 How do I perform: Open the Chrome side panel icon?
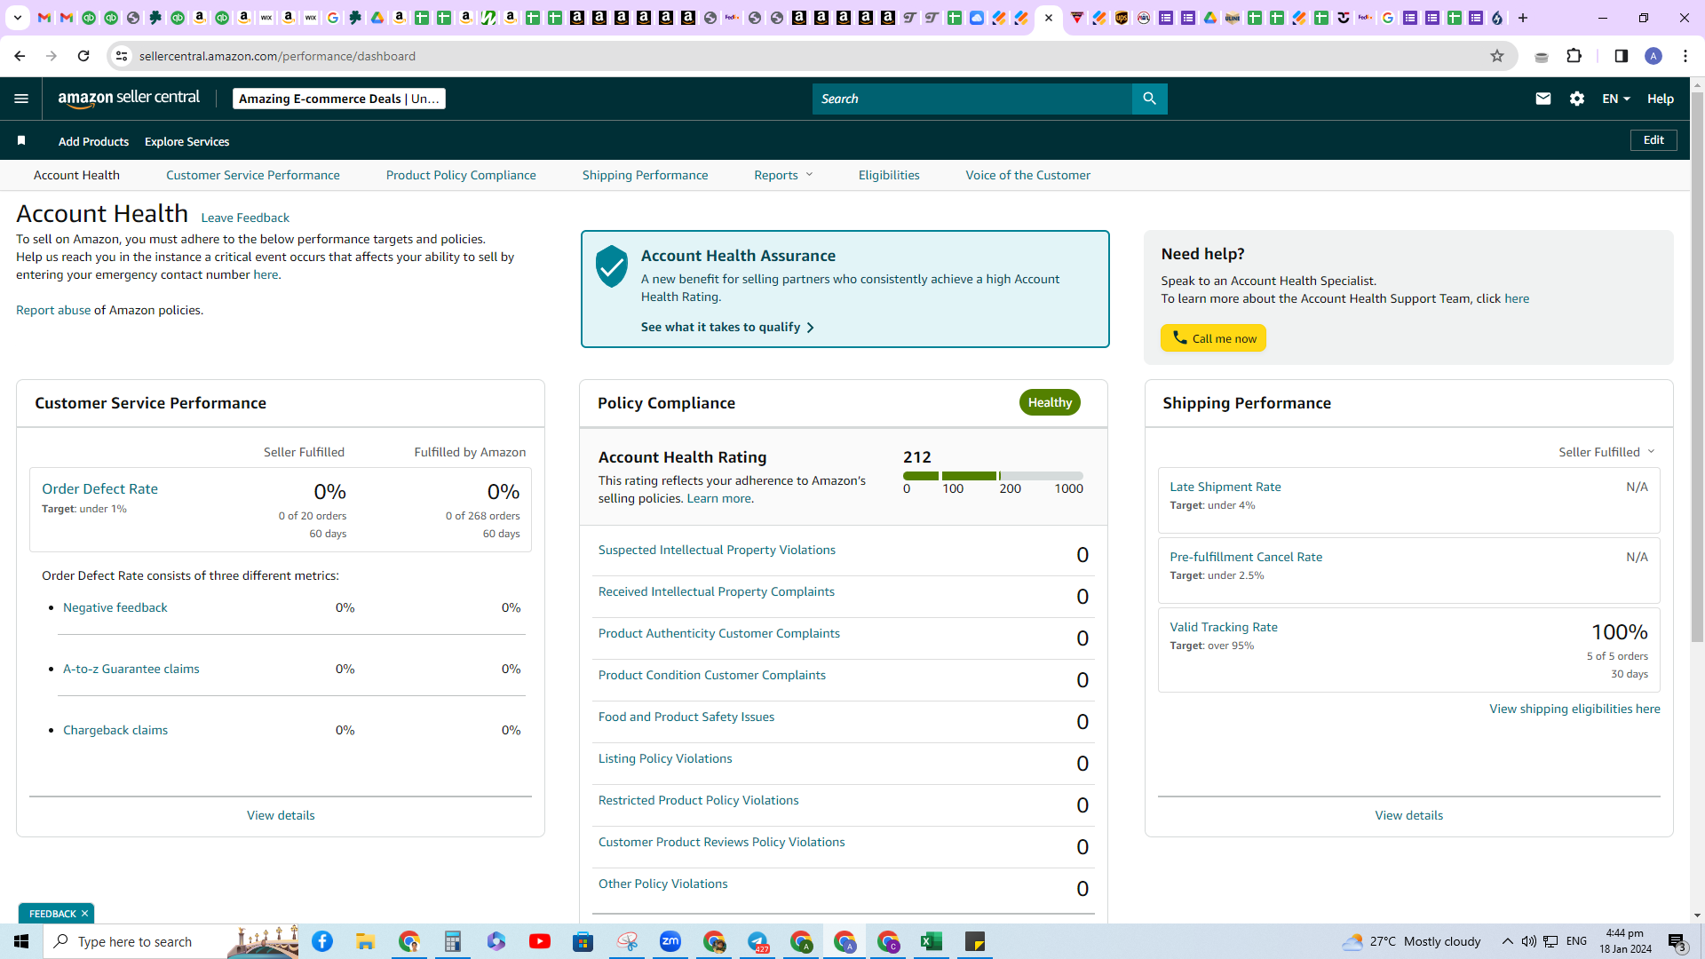(x=1622, y=56)
